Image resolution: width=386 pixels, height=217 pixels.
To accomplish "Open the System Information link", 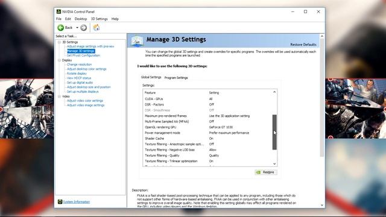I will click(77, 202).
